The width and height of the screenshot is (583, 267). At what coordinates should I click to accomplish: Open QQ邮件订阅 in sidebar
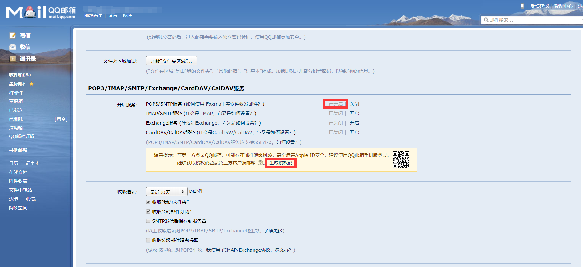pos(22,137)
